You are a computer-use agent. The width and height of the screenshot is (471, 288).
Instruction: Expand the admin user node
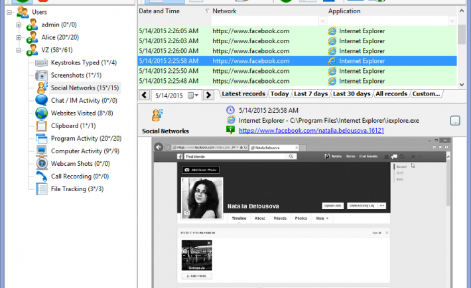18,25
